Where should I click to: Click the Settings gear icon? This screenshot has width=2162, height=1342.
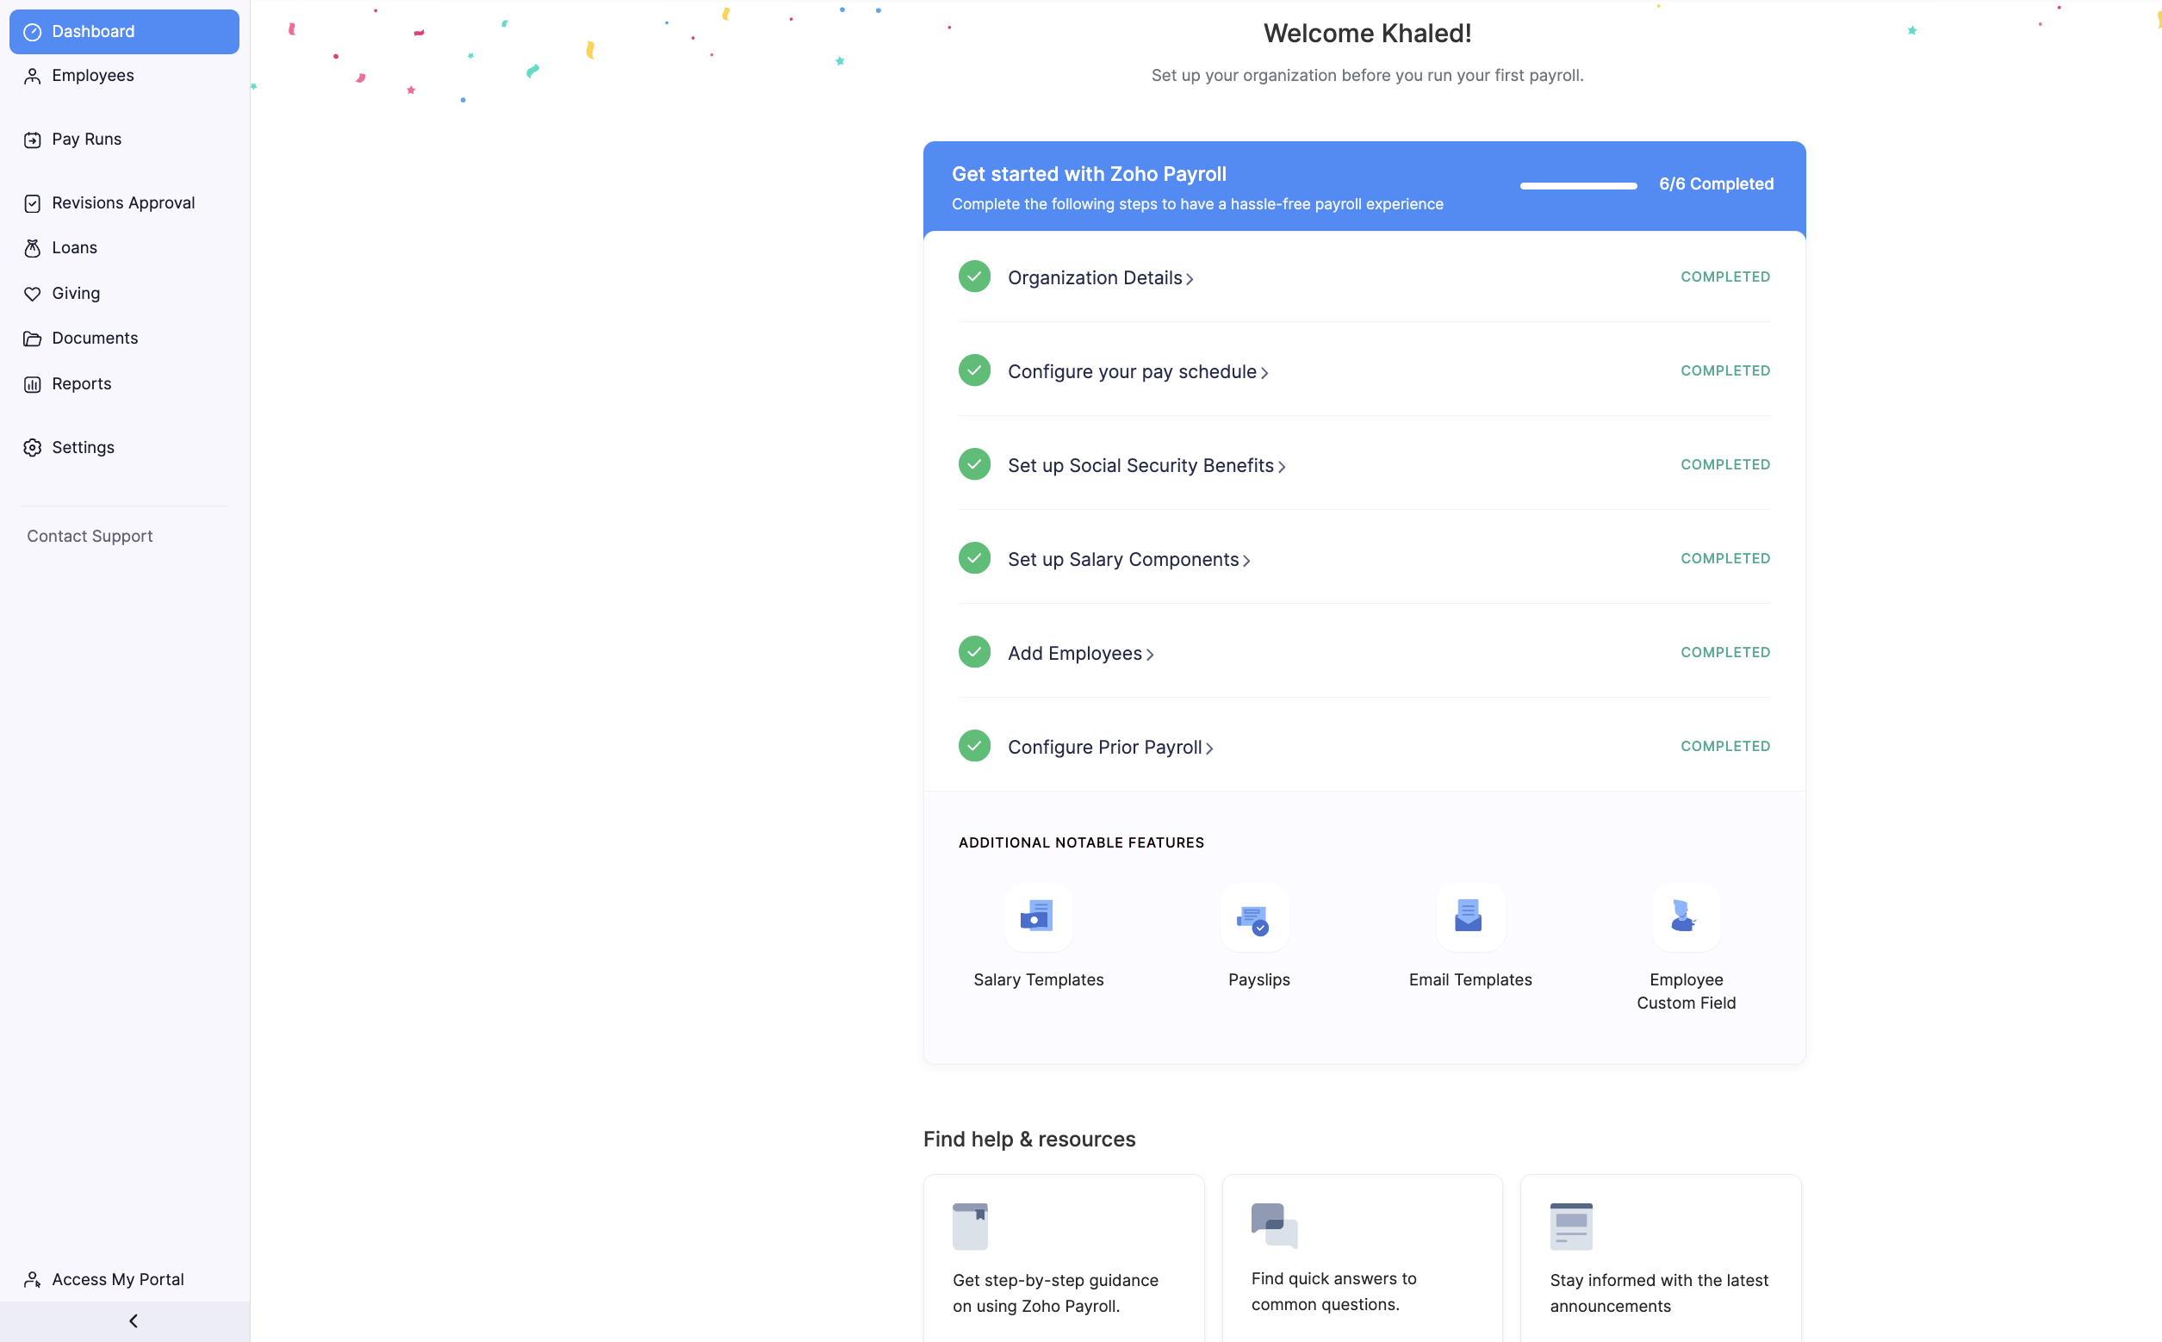pyautogui.click(x=33, y=448)
